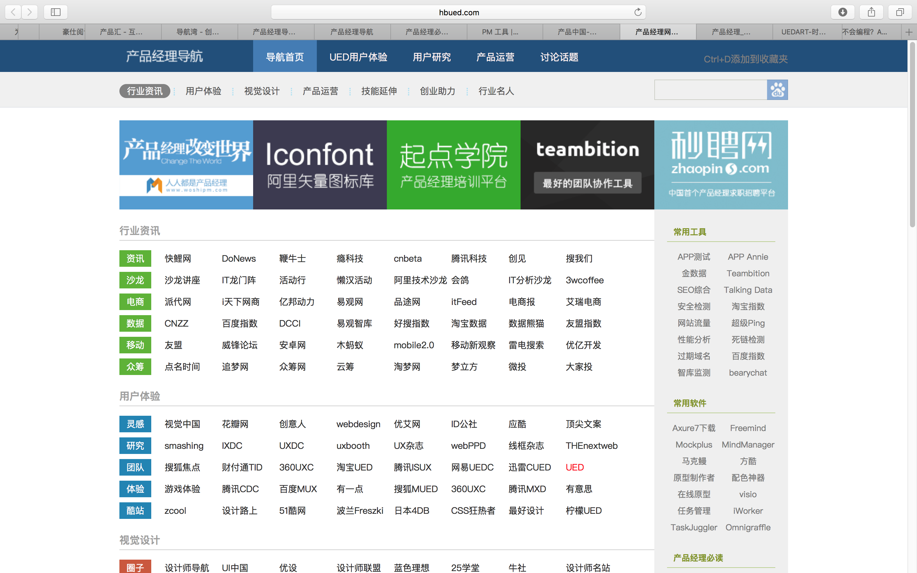Open a new tab with plus icon

point(909,32)
